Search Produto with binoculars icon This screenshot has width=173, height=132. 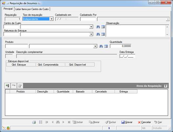[101, 46]
